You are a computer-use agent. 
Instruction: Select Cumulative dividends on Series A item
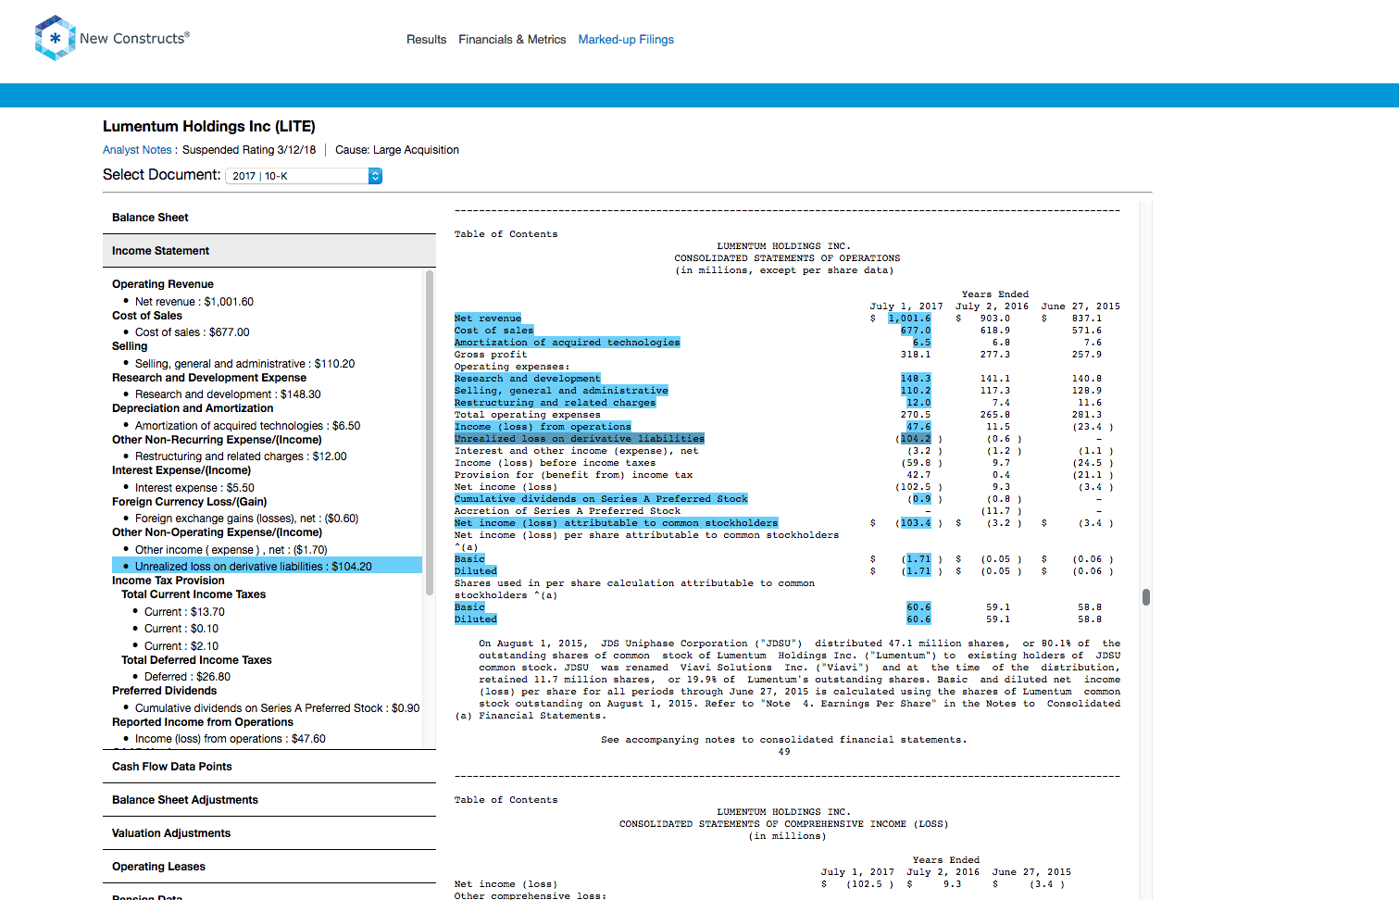[277, 708]
